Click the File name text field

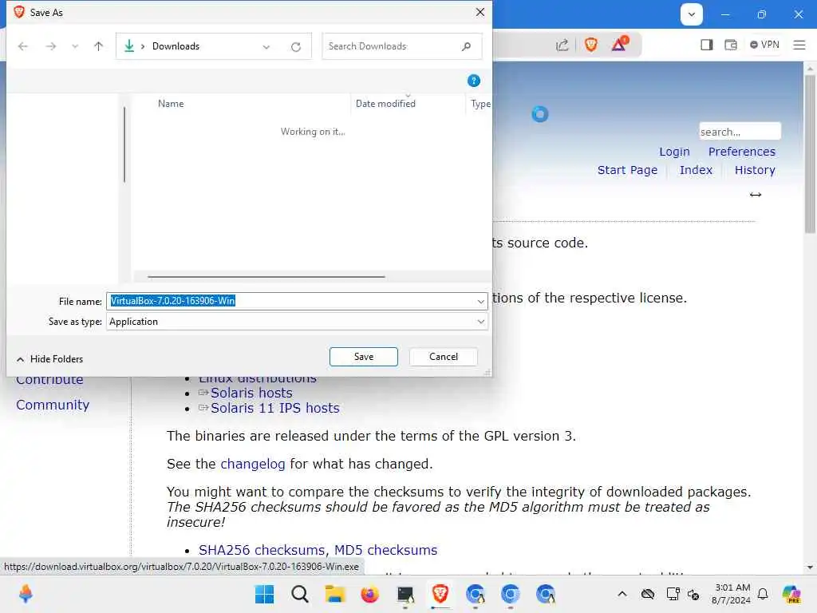coord(290,301)
